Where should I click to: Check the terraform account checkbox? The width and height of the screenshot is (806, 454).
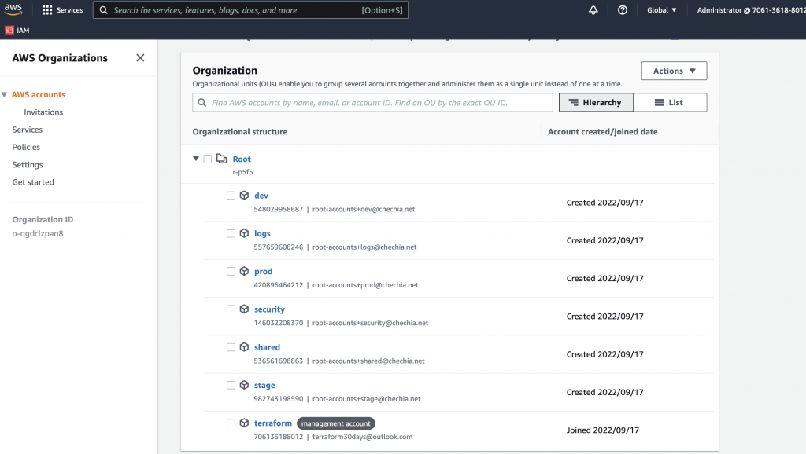coord(231,423)
